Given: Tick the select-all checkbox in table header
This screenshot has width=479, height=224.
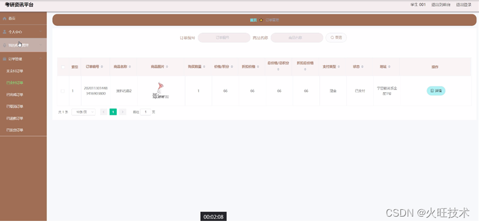Looking at the screenshot, I should (x=63, y=67).
